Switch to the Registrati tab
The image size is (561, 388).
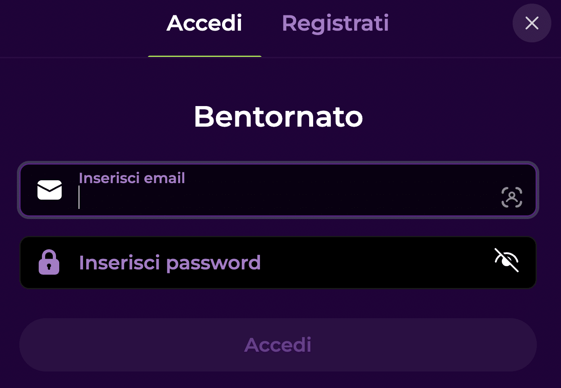tap(335, 23)
